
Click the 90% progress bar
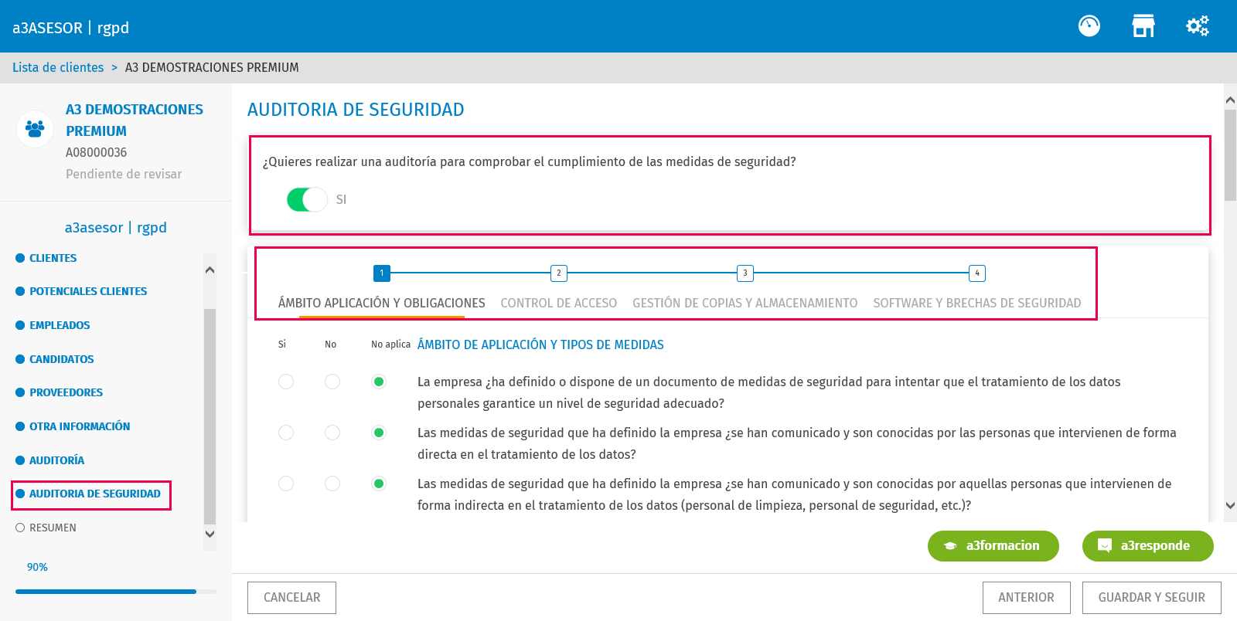tap(116, 592)
